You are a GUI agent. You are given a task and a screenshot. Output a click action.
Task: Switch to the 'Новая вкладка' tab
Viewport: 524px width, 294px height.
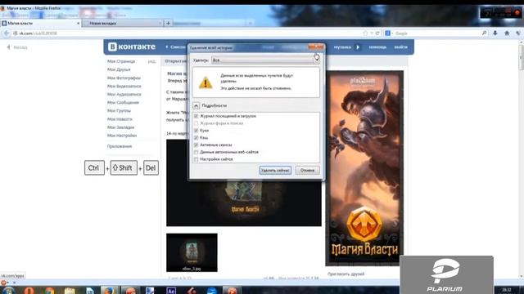tap(122, 24)
